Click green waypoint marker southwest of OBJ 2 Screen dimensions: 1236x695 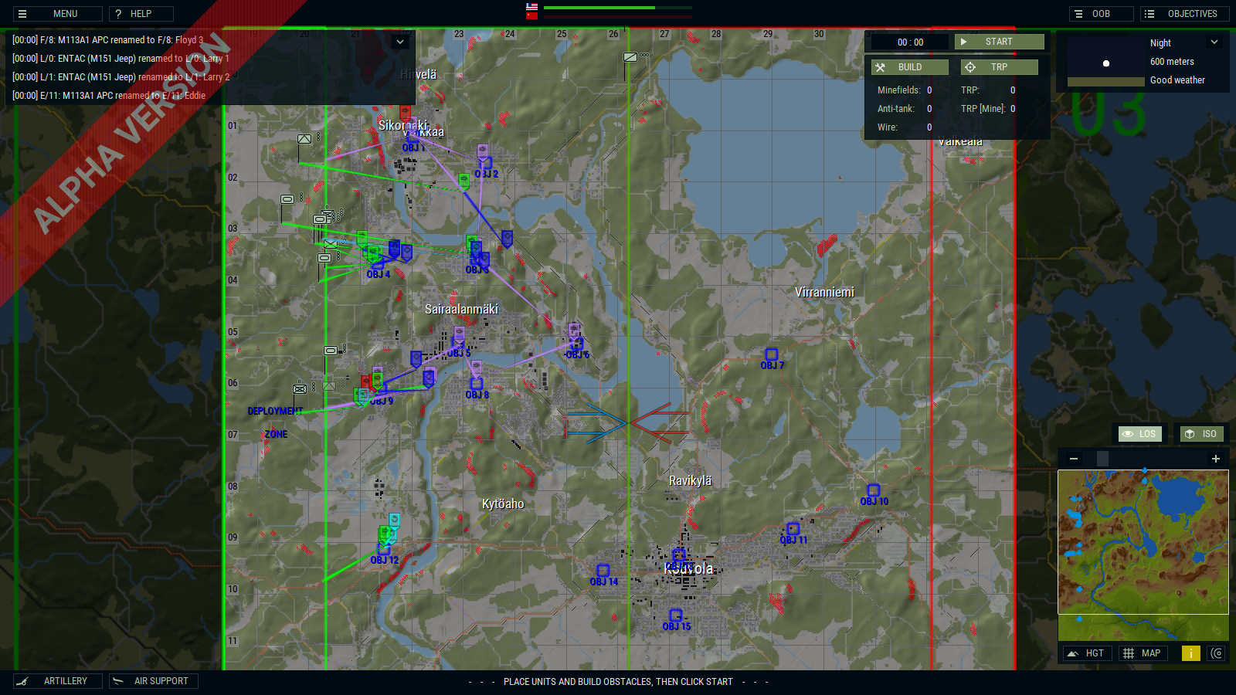(x=463, y=181)
